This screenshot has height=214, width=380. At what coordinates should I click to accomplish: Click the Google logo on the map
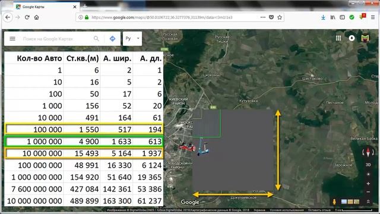click(x=190, y=202)
